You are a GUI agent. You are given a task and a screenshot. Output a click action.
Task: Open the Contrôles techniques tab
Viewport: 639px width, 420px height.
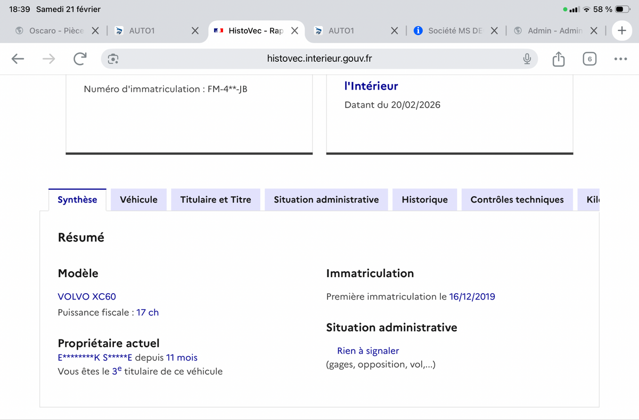pos(517,199)
